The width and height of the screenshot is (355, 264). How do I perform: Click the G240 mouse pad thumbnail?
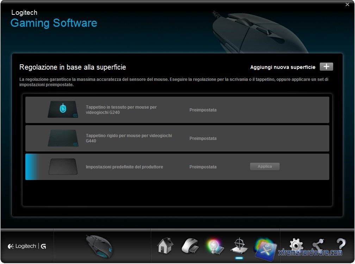63,110
